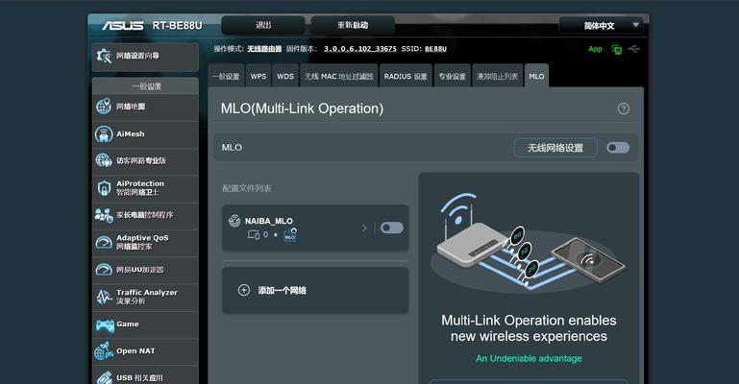The height and width of the screenshot is (384, 739).
Task: Open 网络地图 menu item
Action: [145, 107]
